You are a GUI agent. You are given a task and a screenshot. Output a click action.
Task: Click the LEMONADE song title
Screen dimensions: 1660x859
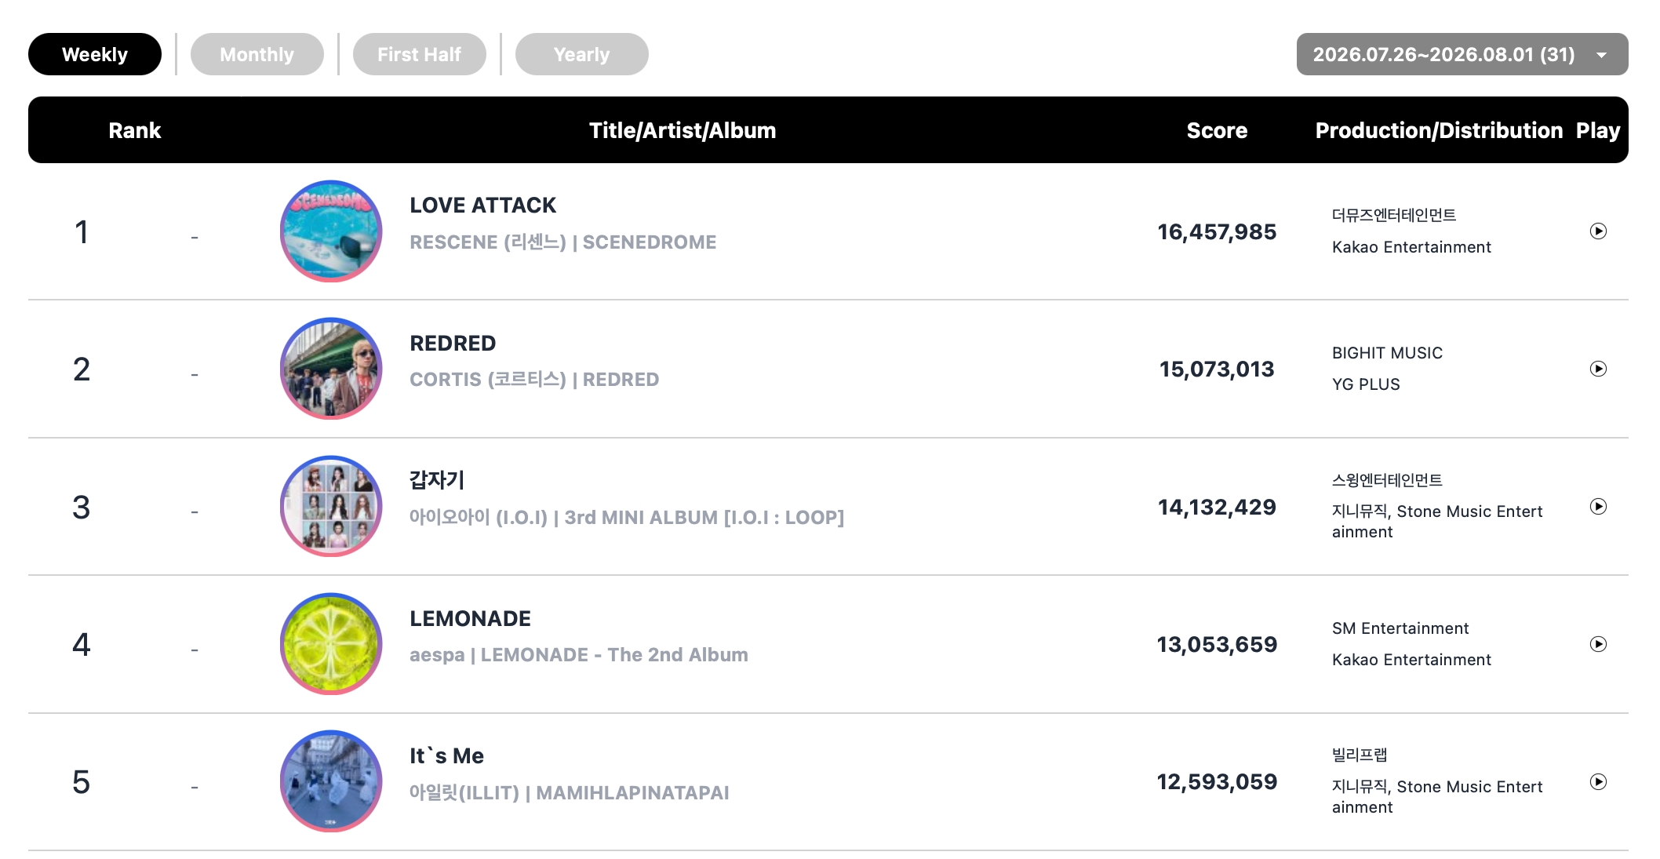470,619
